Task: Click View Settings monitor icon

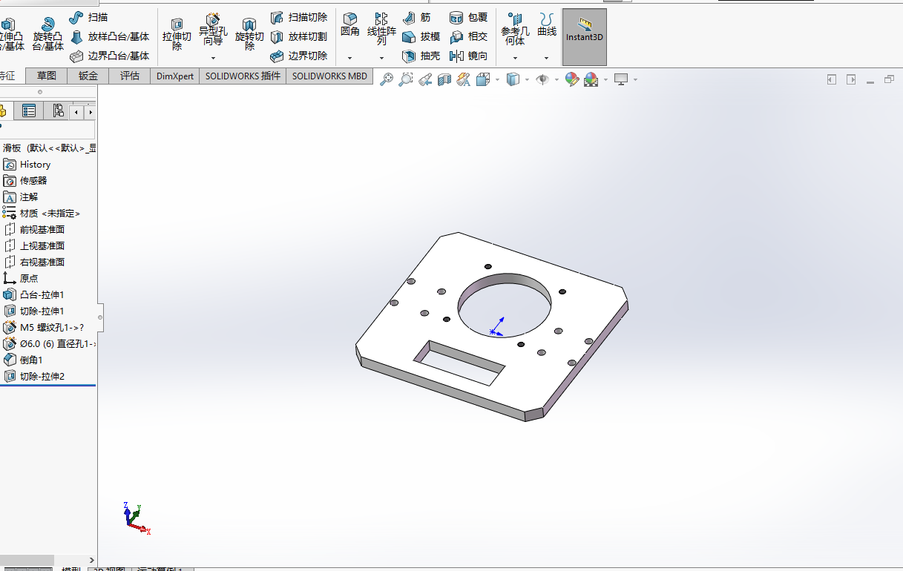Action: 621,79
